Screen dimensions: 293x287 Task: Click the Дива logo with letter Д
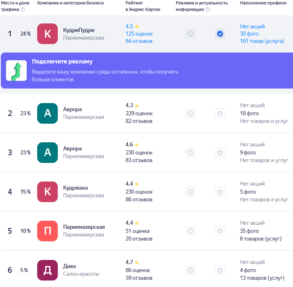pos(47,270)
